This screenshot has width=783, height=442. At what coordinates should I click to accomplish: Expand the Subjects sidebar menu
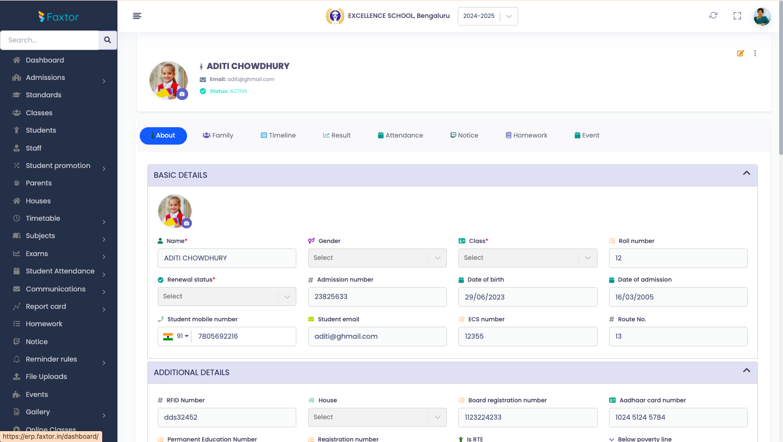[59, 235]
